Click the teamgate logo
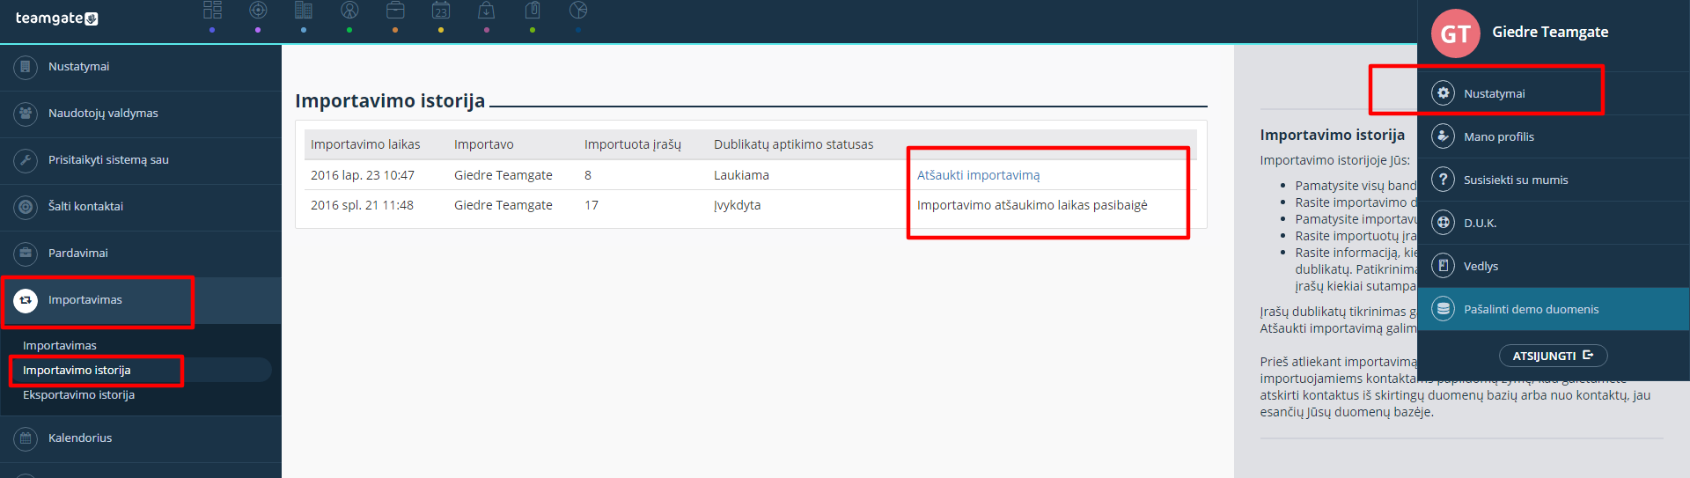The width and height of the screenshot is (1690, 478). pos(56,18)
